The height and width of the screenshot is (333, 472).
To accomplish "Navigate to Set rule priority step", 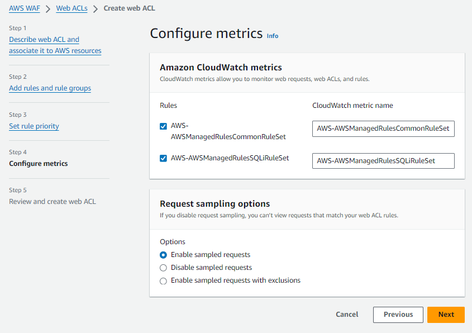I will [34, 126].
